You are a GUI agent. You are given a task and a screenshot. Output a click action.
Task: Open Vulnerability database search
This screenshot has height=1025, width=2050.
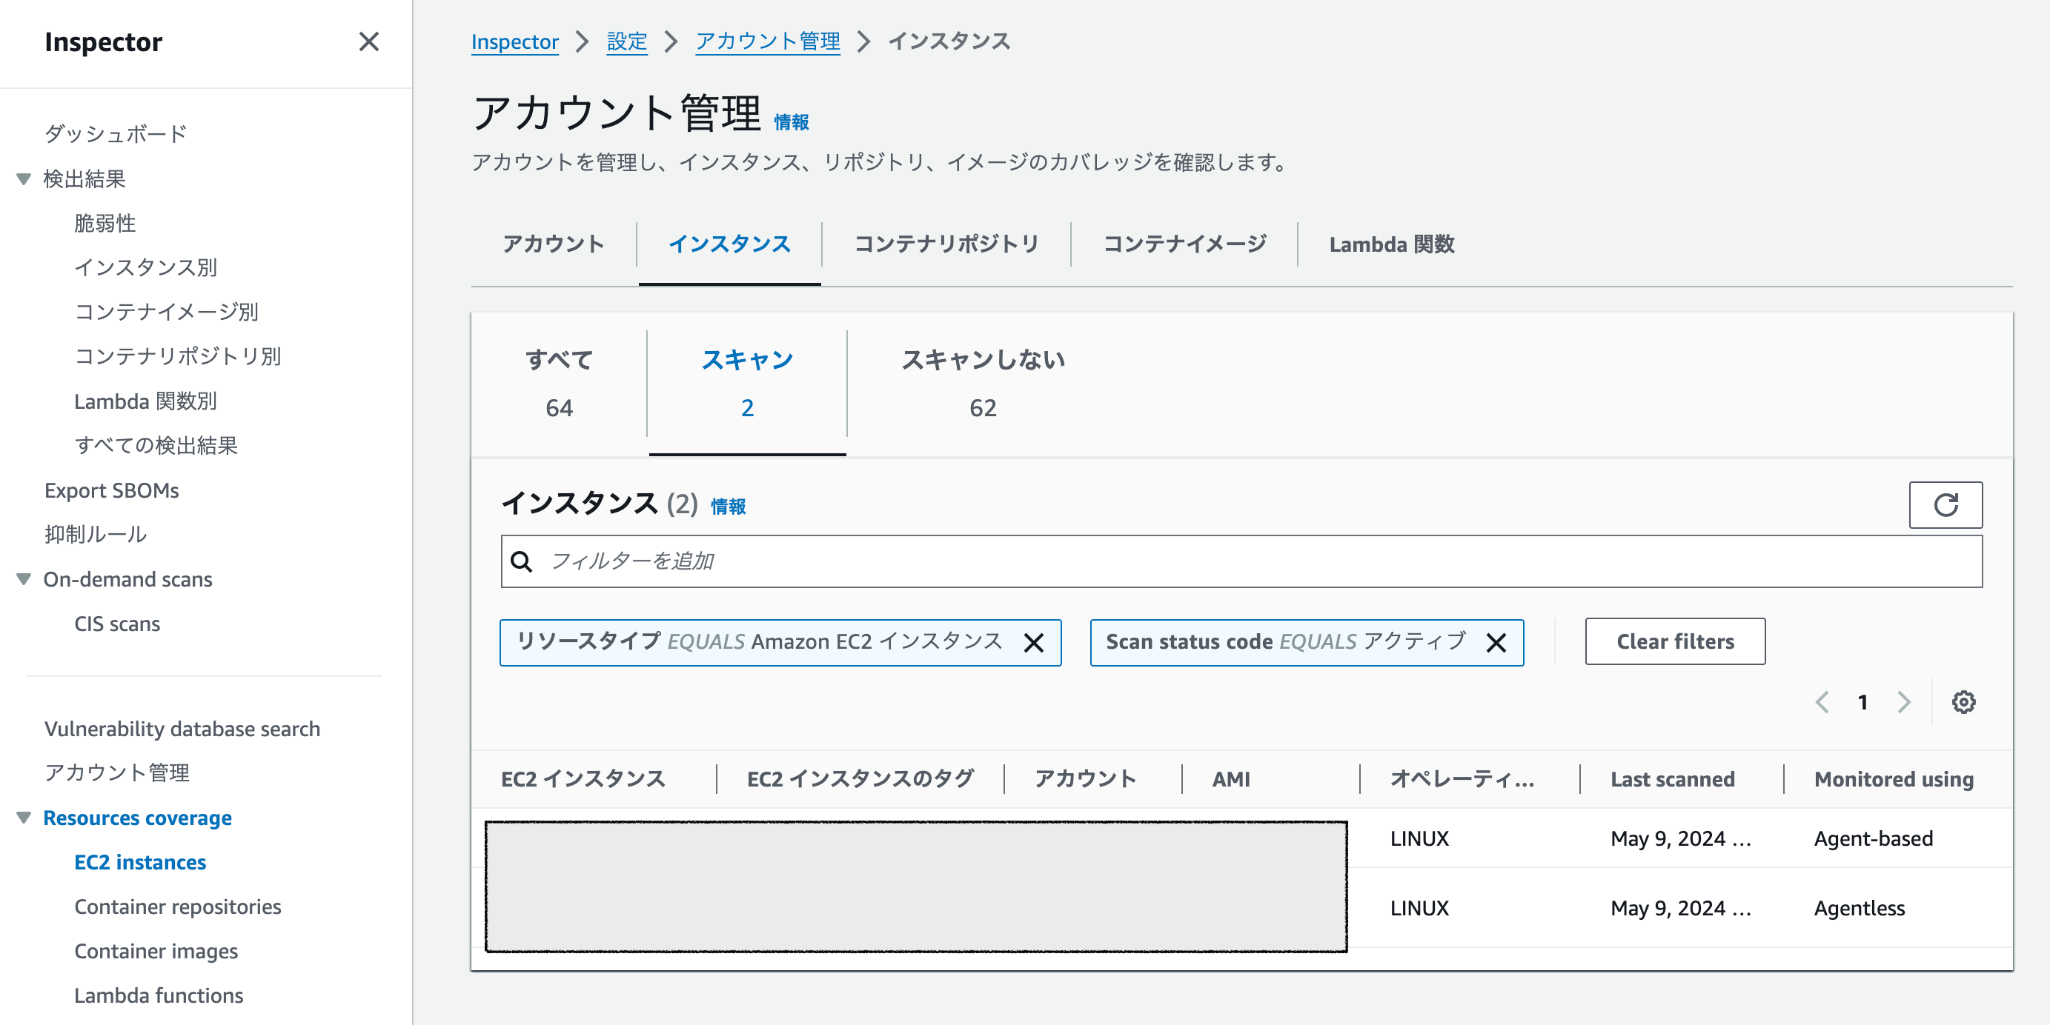[182, 727]
